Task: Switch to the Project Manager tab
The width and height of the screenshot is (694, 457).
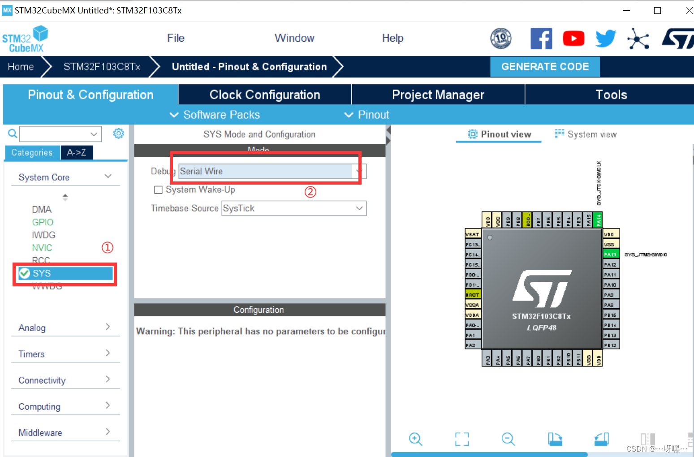Action: pos(438,95)
